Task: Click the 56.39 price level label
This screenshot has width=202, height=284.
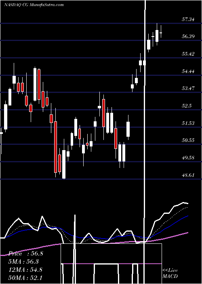Action: point(188,37)
